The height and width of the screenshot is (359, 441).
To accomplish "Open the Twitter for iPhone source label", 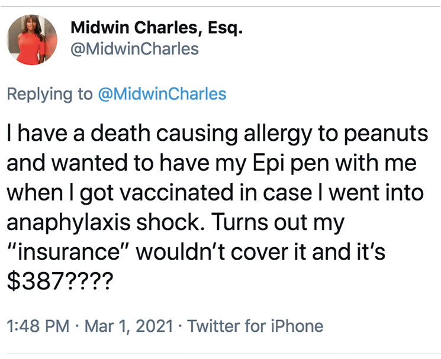I will [x=256, y=326].
